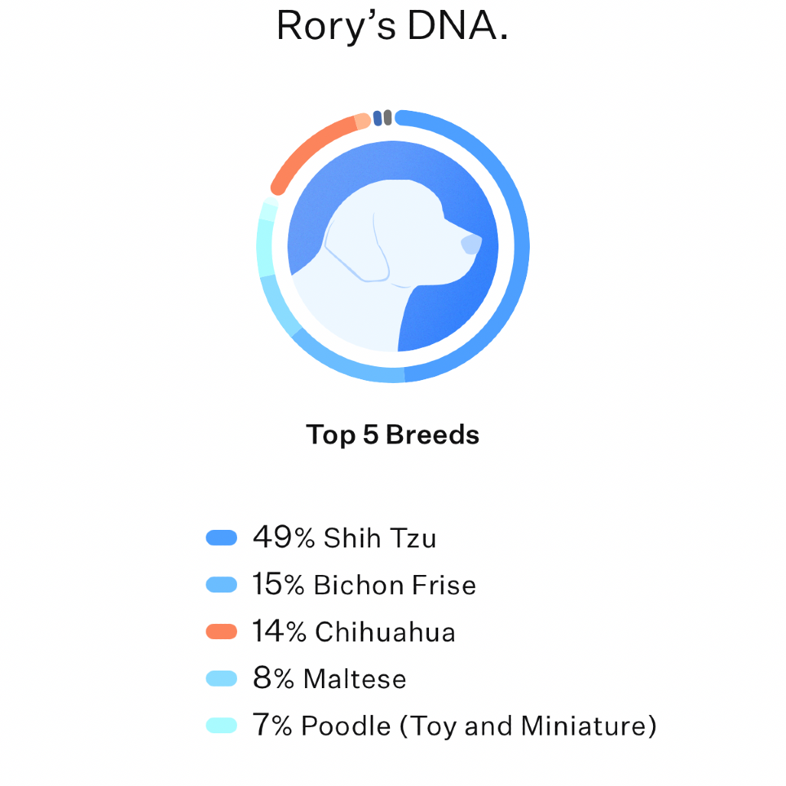Screen dimensions: 786x786
Task: Open the 7% Poodle (Toy and Miniature) entry
Action: (454, 726)
